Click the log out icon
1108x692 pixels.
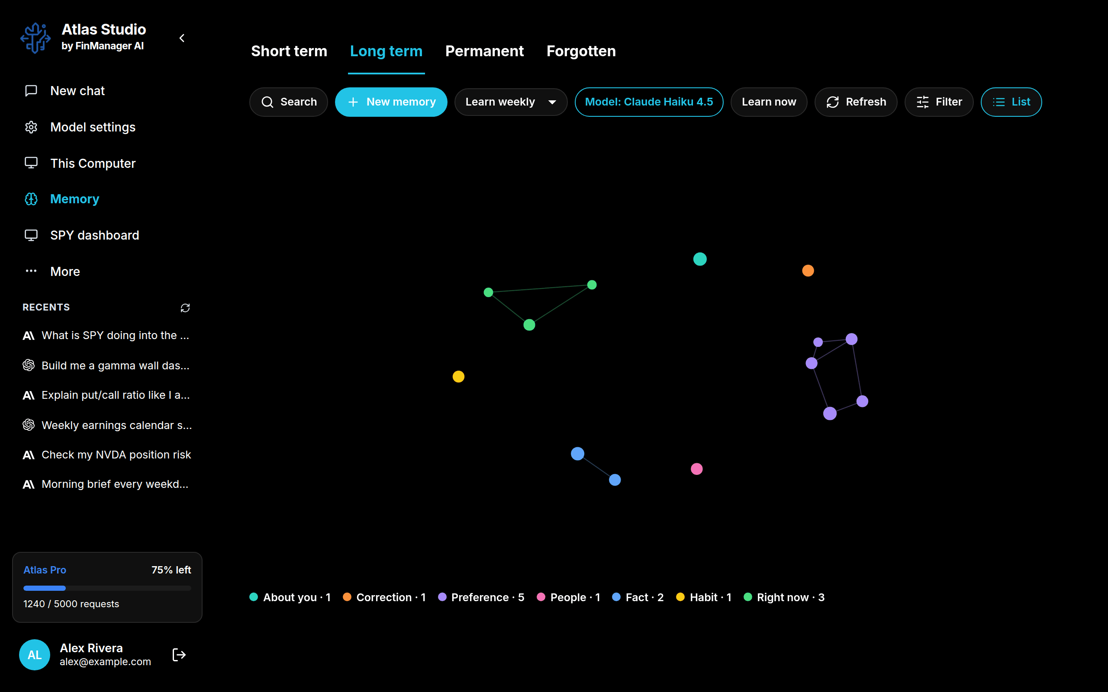[x=179, y=654]
